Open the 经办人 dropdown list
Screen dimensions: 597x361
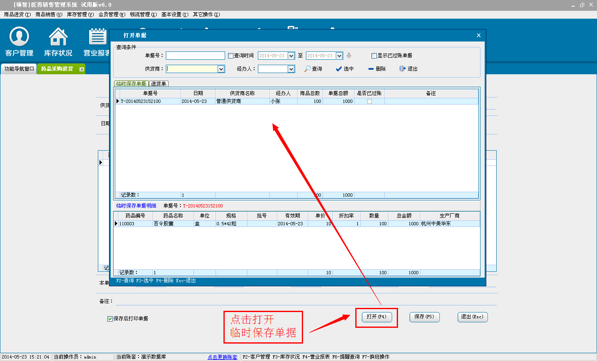click(x=291, y=69)
